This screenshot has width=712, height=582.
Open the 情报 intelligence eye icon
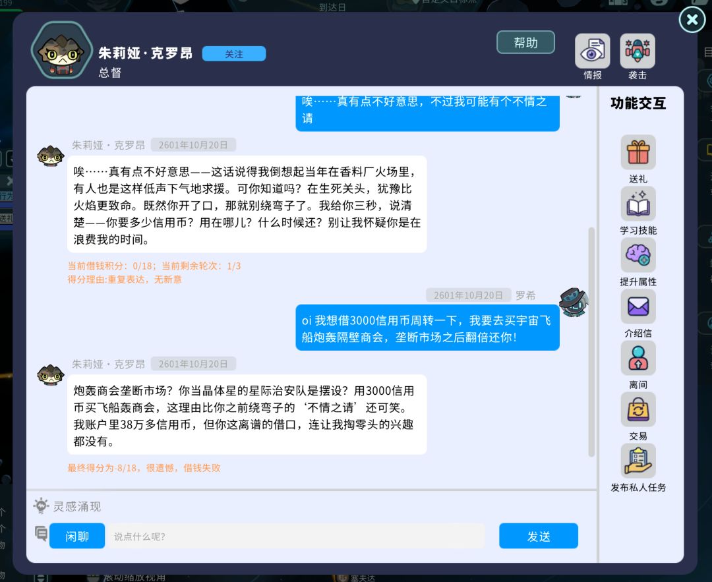[592, 51]
